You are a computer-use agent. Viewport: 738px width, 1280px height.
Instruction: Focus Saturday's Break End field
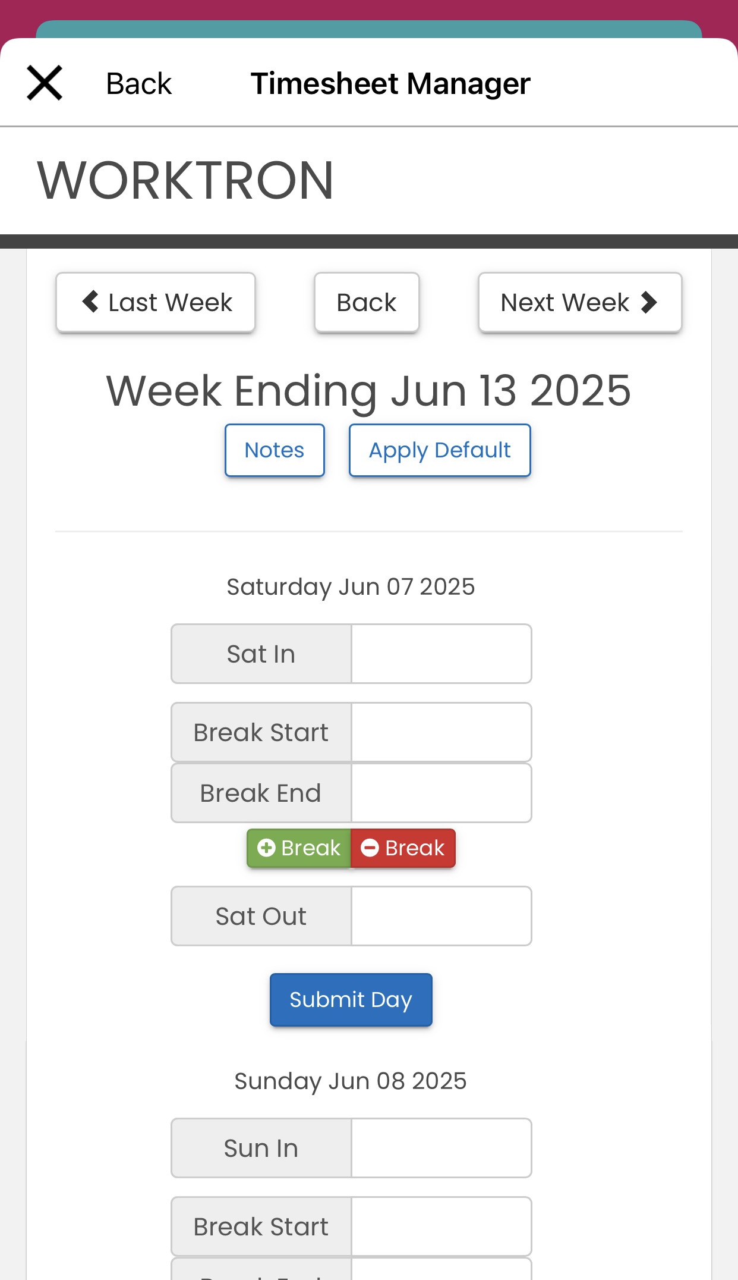(441, 793)
